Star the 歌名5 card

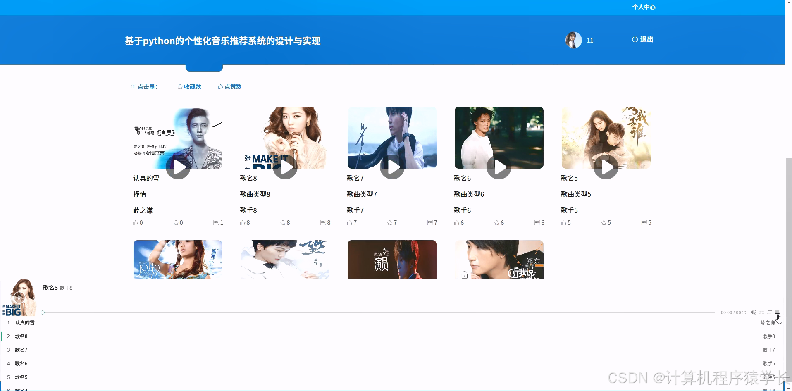[604, 223]
